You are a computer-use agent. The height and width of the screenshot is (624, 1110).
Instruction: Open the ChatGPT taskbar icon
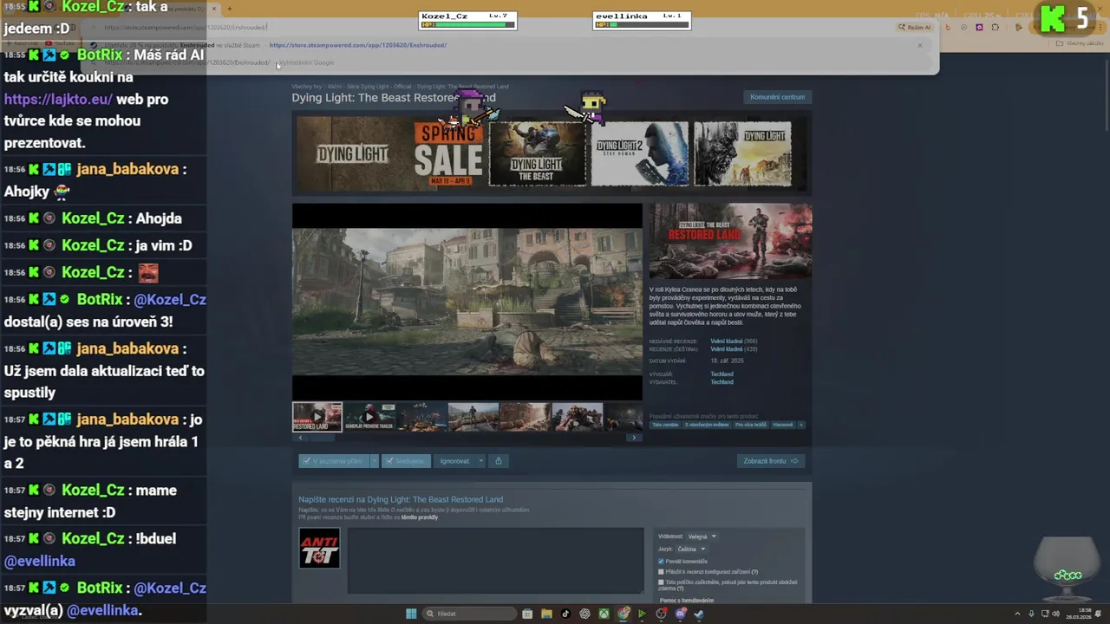pyautogui.click(x=584, y=614)
